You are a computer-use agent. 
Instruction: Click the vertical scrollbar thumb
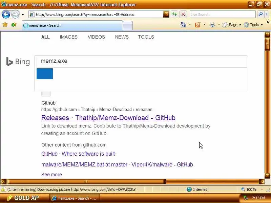click(x=267, y=44)
